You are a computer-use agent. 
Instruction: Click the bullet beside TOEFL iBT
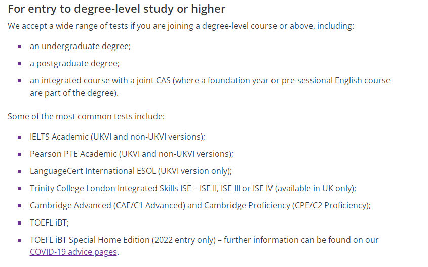[x=19, y=223]
